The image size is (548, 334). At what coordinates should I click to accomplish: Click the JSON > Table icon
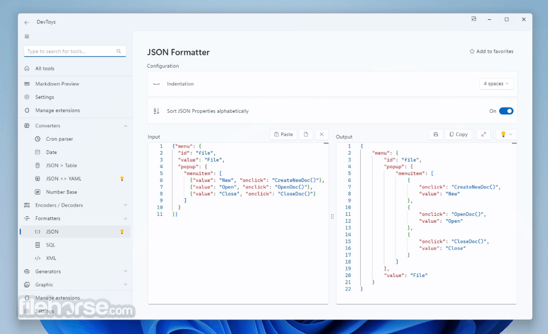(x=38, y=165)
